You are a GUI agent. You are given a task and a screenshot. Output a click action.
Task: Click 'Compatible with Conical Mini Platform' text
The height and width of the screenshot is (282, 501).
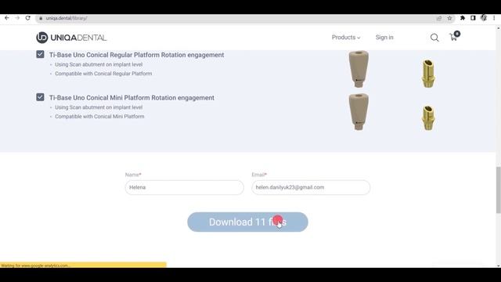click(99, 117)
